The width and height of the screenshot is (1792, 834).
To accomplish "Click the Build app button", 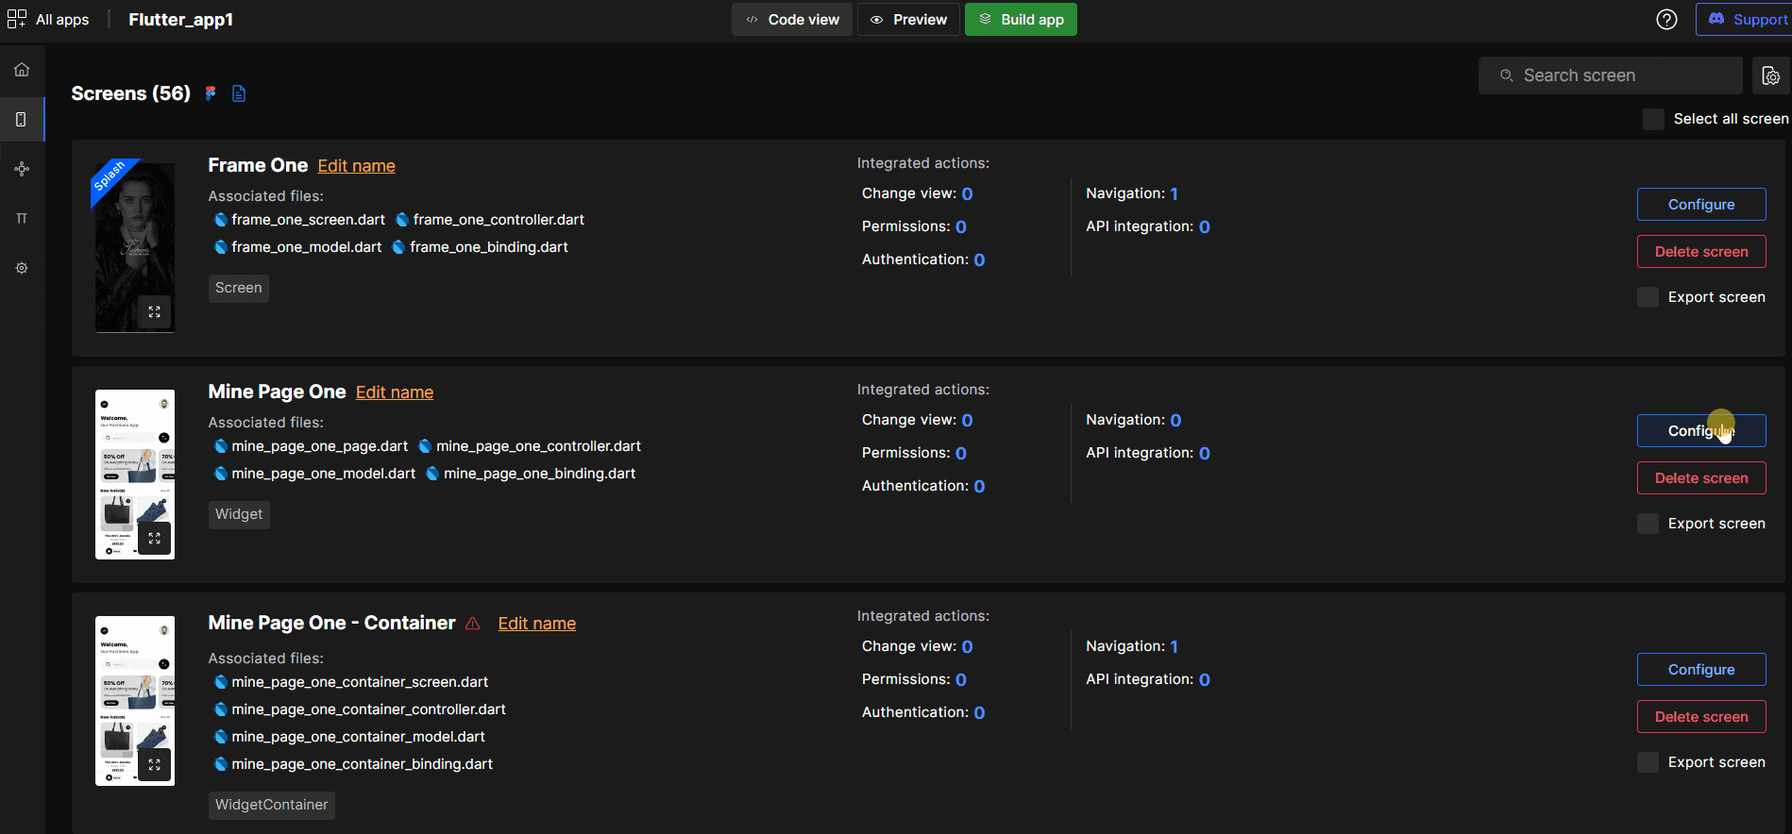I will [x=1021, y=19].
